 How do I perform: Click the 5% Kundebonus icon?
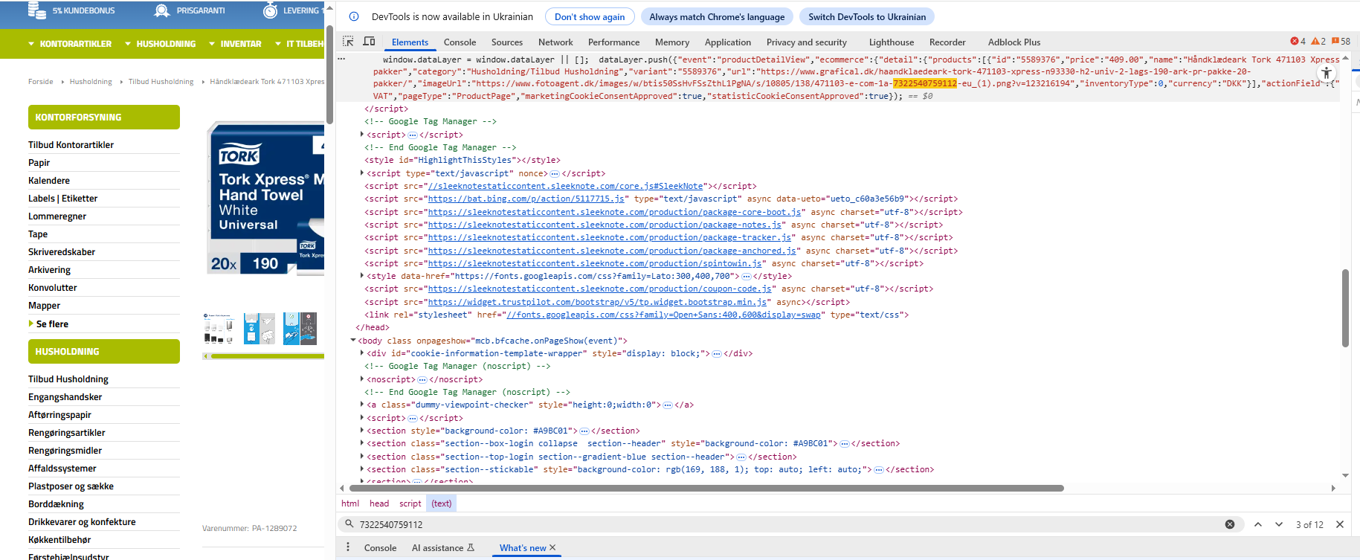coord(37,10)
